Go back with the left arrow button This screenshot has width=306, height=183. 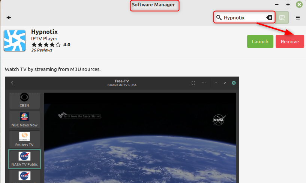coord(9,18)
